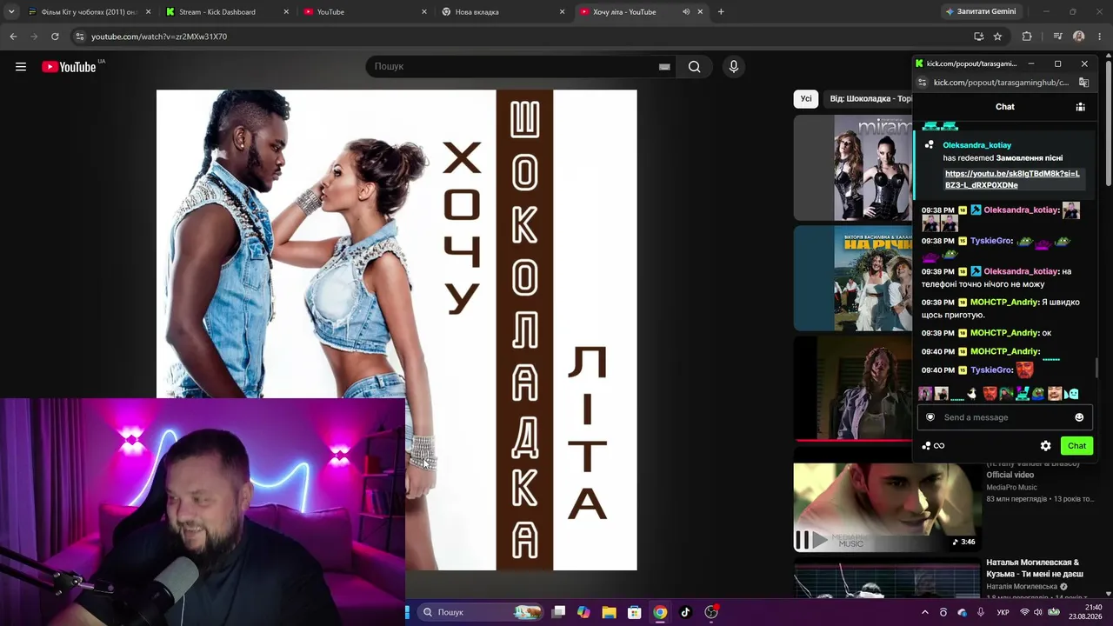This screenshot has width=1113, height=626.
Task: Open site settings icon in Kick popout
Action: (x=923, y=83)
